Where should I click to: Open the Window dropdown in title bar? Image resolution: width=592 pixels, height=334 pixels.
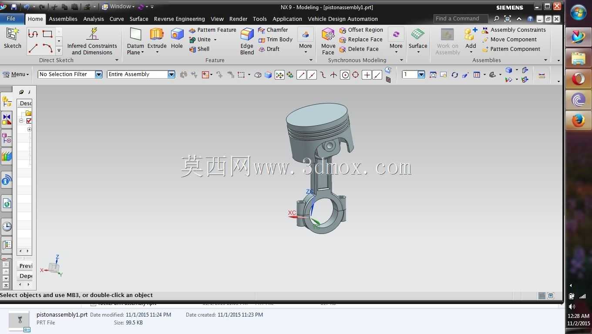[x=118, y=7]
